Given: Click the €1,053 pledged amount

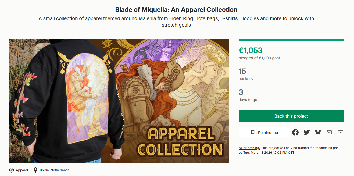Looking at the screenshot, I should tap(251, 50).
